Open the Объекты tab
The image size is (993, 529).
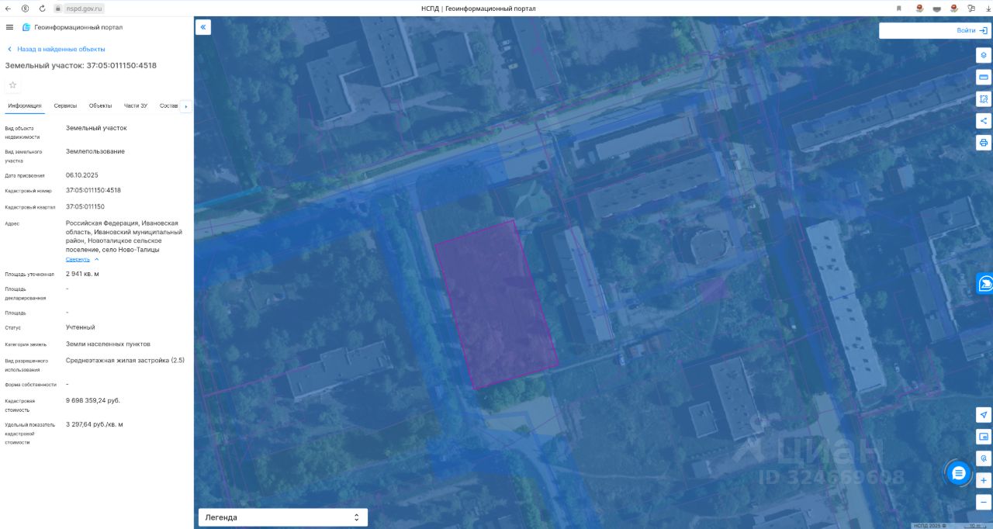[x=100, y=105]
